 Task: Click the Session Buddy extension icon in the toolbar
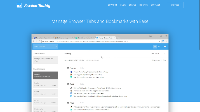click(163, 41)
